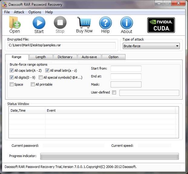Click the app icon in title bar
Screen dimensions: 188x174
[x=5, y=5]
